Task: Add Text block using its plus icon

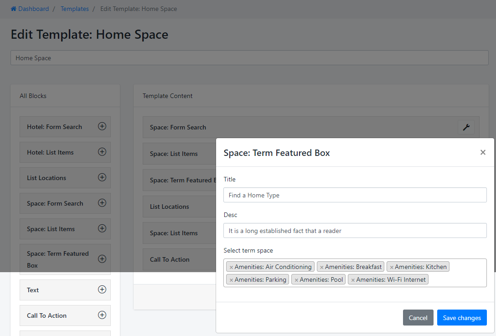Action: tap(102, 289)
